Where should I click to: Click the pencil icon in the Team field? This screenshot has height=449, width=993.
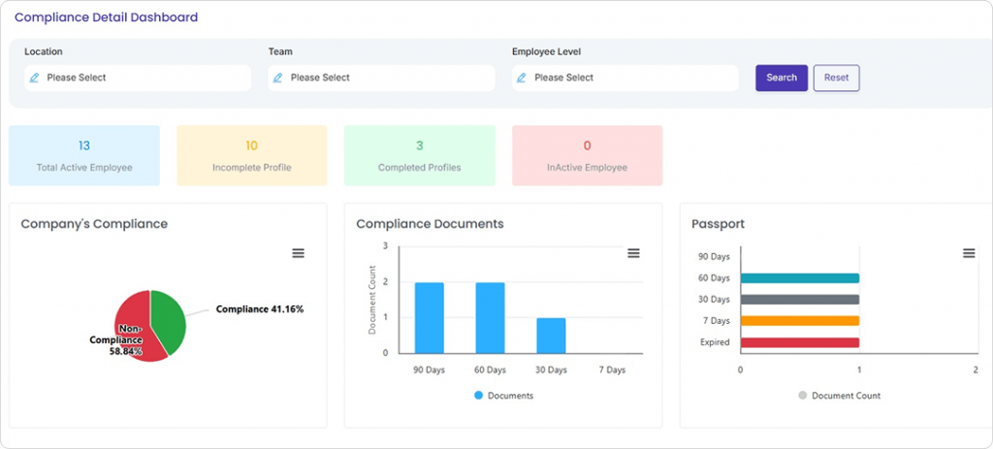click(278, 78)
